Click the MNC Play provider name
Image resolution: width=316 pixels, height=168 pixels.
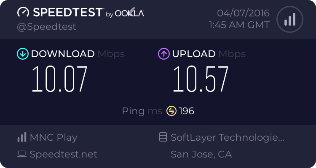(x=54, y=137)
